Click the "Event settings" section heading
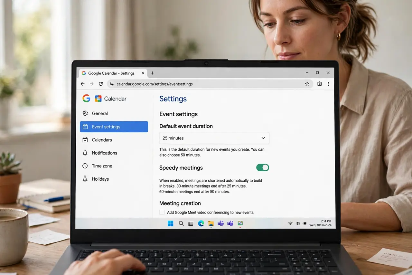 click(178, 114)
